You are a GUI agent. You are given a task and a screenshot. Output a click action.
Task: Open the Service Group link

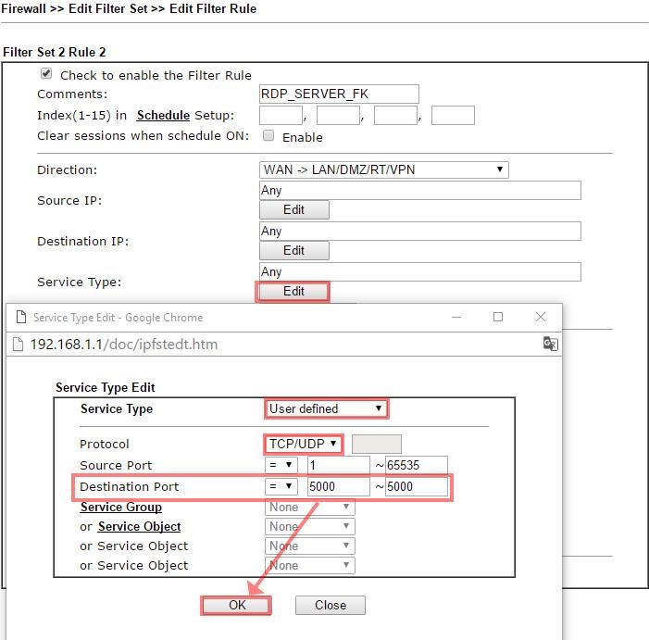pos(120,507)
